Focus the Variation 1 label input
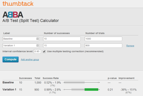Viewport: 143px width, 96px height. click(21, 46)
